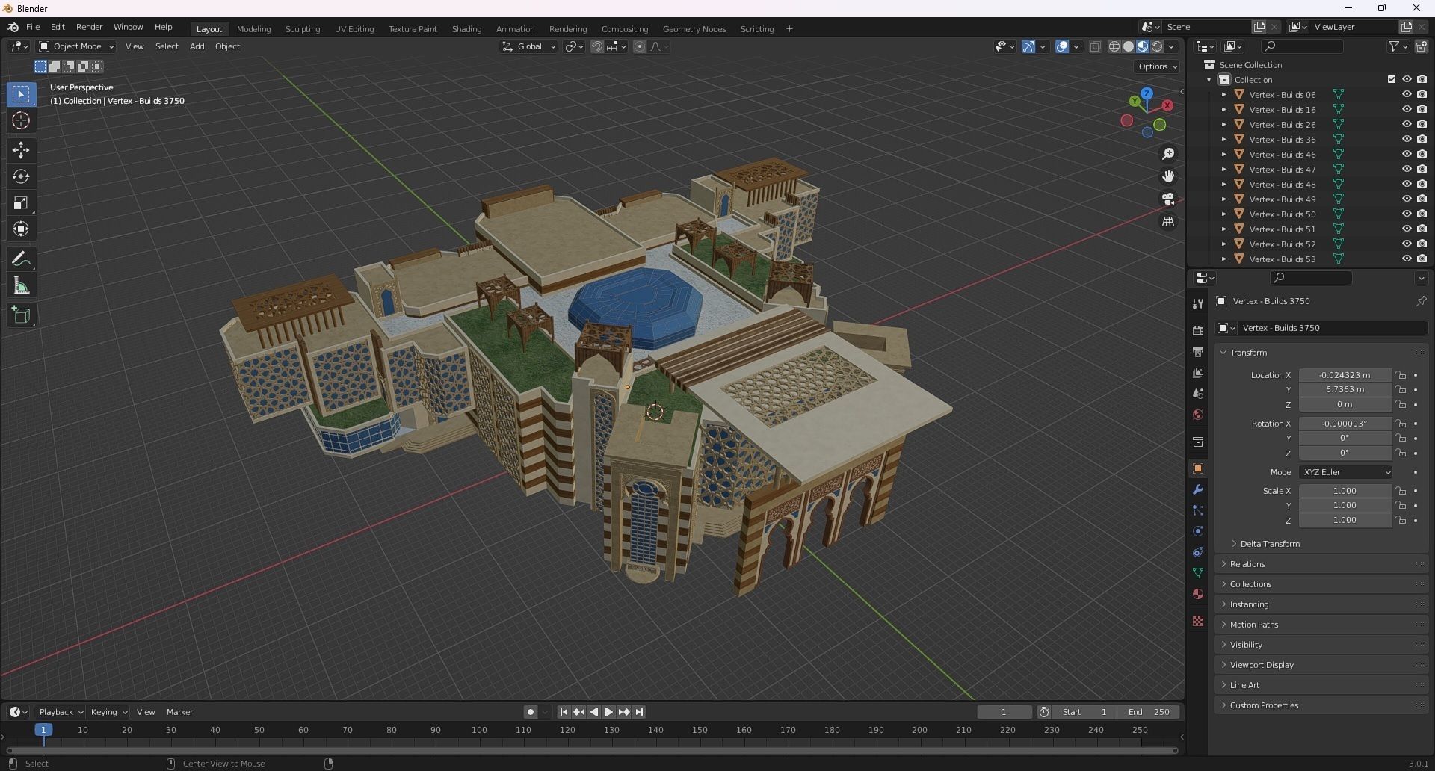Switch to the Modeling workspace tab
Viewport: 1435px width, 777px height.
tap(253, 29)
